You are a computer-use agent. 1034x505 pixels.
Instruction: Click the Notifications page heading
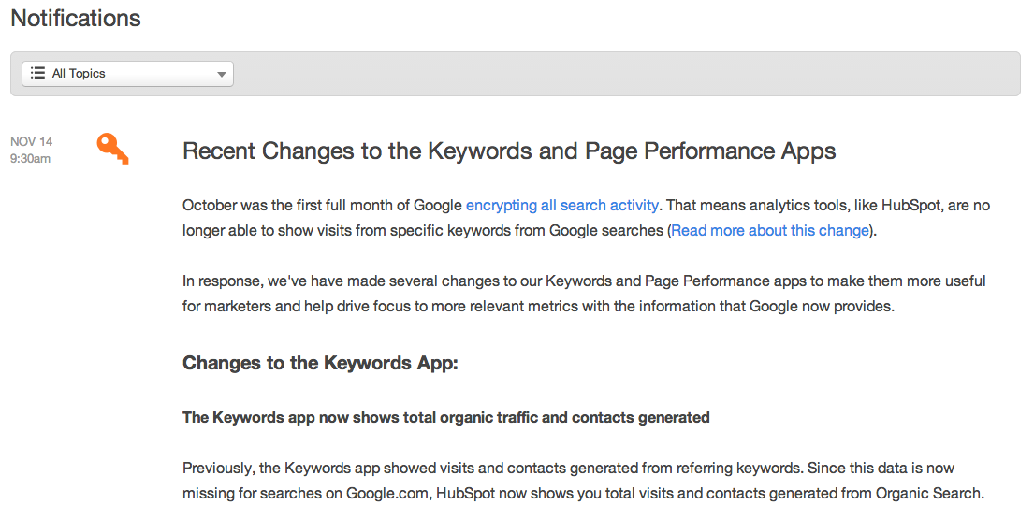click(x=76, y=18)
